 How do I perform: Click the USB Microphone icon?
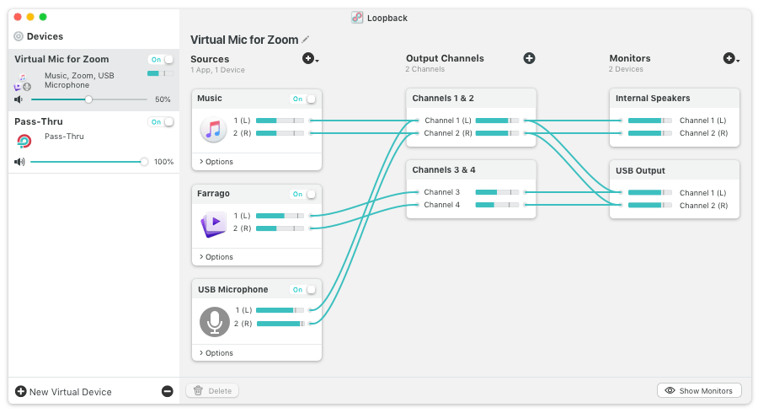(x=214, y=322)
